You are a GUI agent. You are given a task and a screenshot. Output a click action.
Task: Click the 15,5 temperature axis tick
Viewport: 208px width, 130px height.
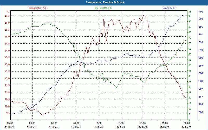pos(8,30)
